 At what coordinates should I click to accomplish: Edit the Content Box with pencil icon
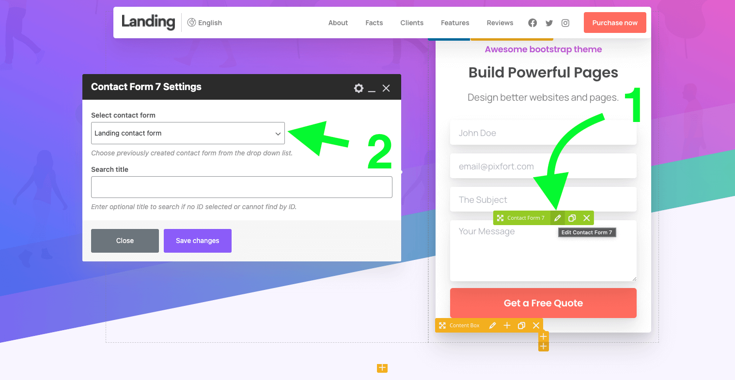[492, 325]
